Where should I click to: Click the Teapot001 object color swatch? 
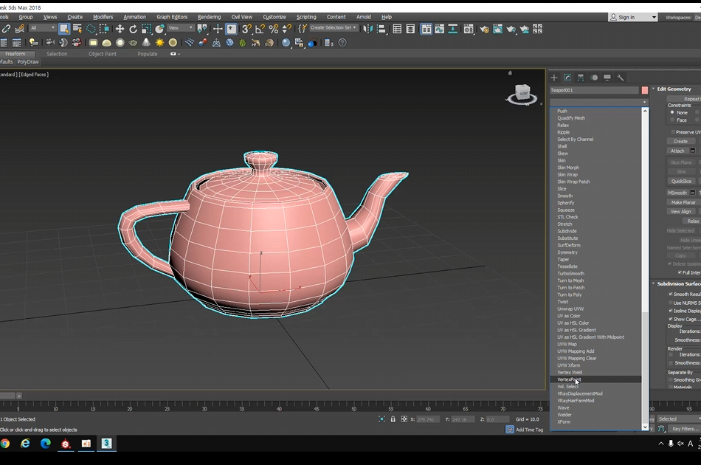[645, 90]
